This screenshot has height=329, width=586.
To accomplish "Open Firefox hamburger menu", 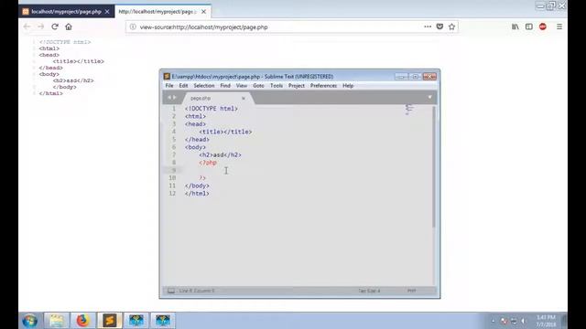I will pos(559,27).
